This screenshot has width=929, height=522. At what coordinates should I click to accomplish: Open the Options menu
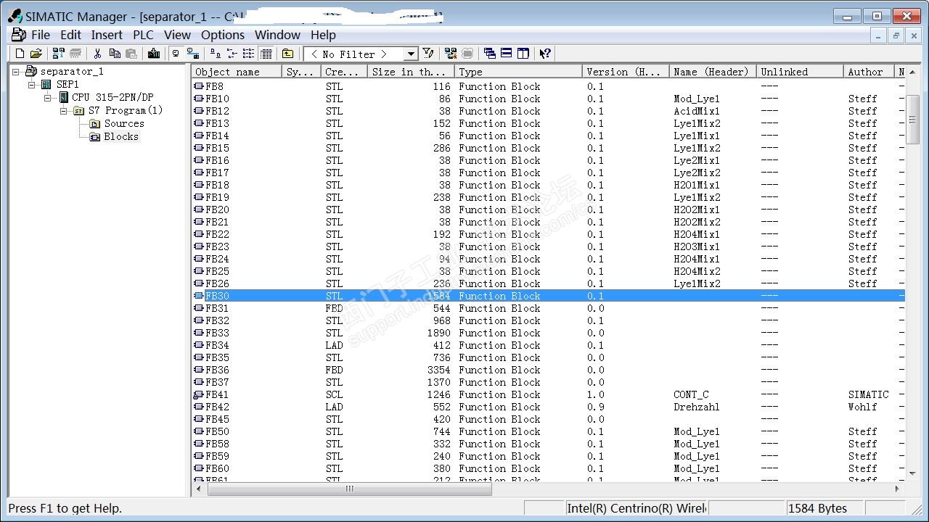223,35
